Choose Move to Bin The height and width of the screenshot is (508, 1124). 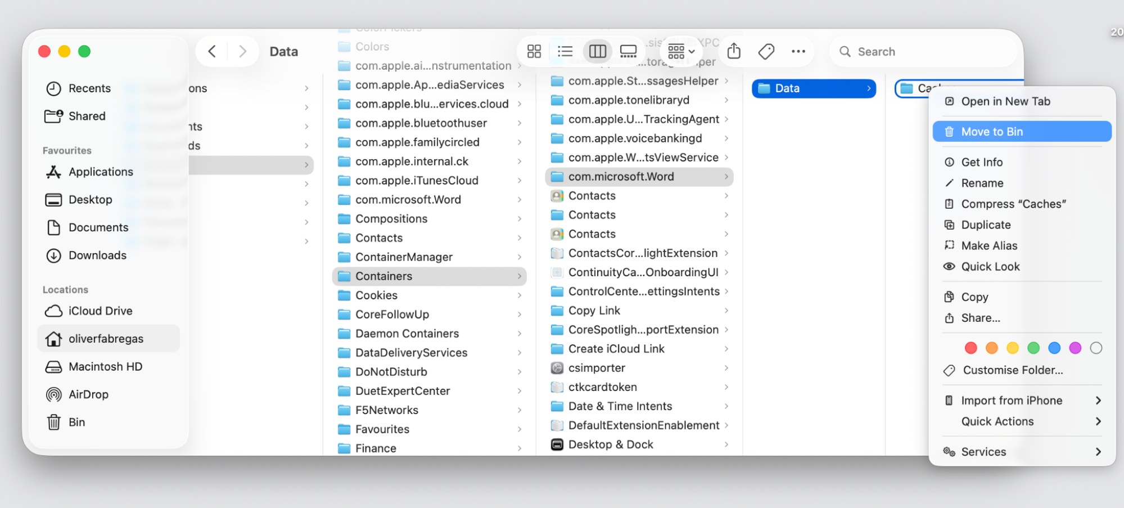(x=1022, y=132)
